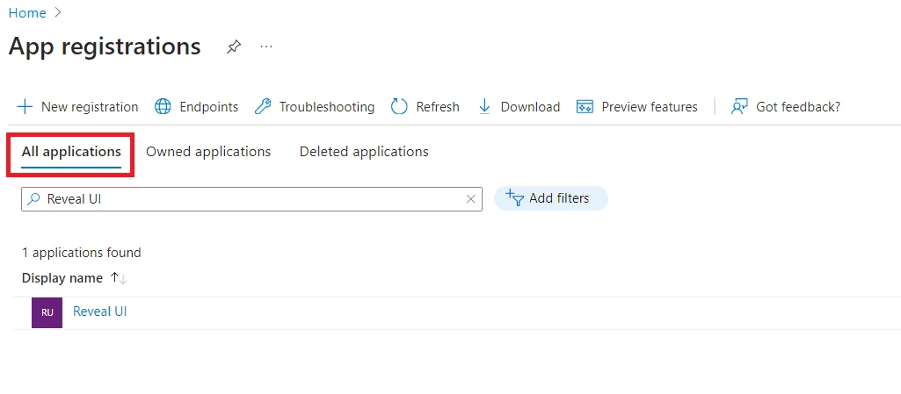This screenshot has height=394, width=901.
Task: Pin App registrations page with pin icon
Action: tap(233, 47)
